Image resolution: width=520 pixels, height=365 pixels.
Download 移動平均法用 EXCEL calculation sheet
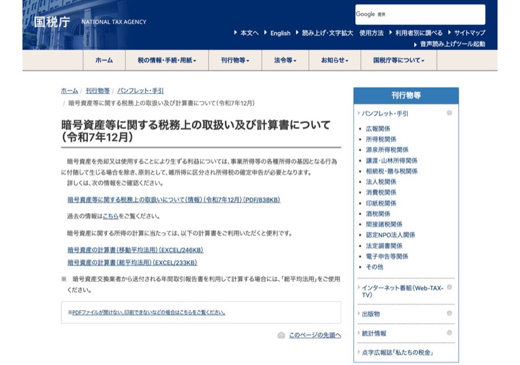point(135,250)
